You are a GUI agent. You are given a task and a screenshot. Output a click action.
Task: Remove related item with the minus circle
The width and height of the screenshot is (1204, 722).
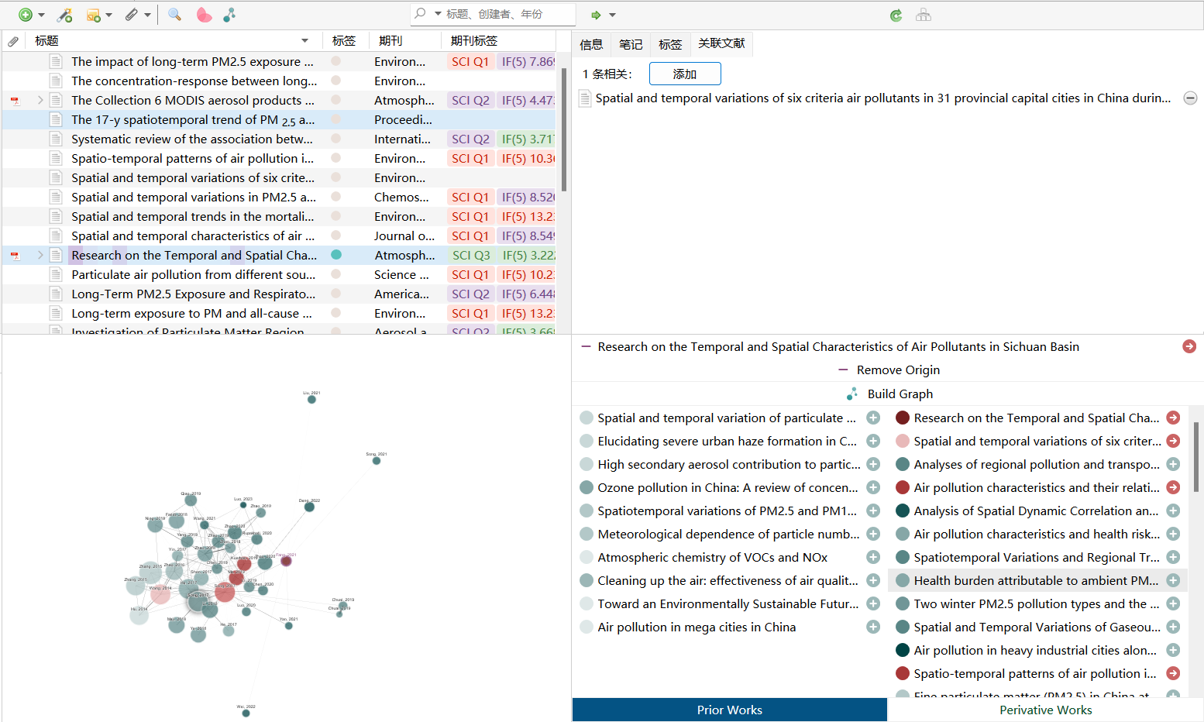coord(1190,98)
